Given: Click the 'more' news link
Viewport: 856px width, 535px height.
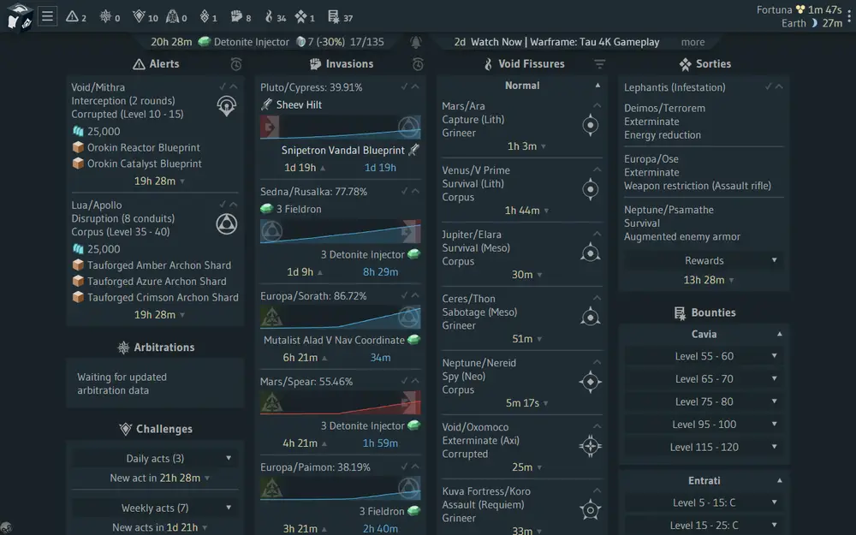Looking at the screenshot, I should (x=693, y=42).
